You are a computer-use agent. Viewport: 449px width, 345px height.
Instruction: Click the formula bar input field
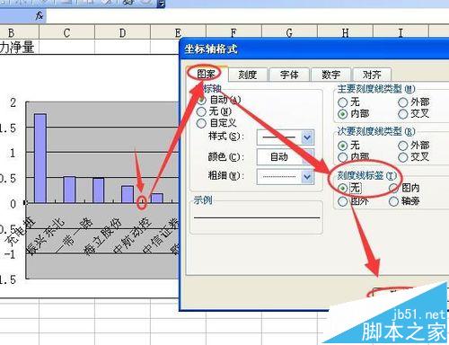pos(247,16)
